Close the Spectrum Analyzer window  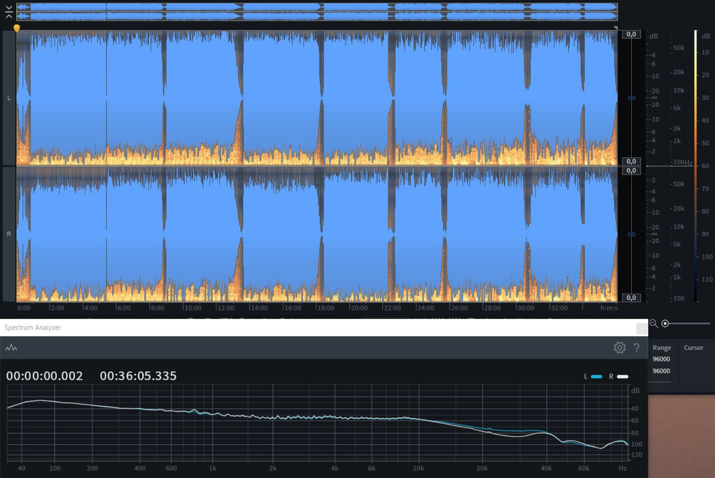click(x=641, y=327)
